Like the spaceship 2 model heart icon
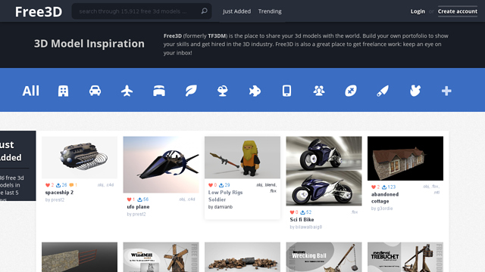This screenshot has width=485, height=272. pos(48,185)
